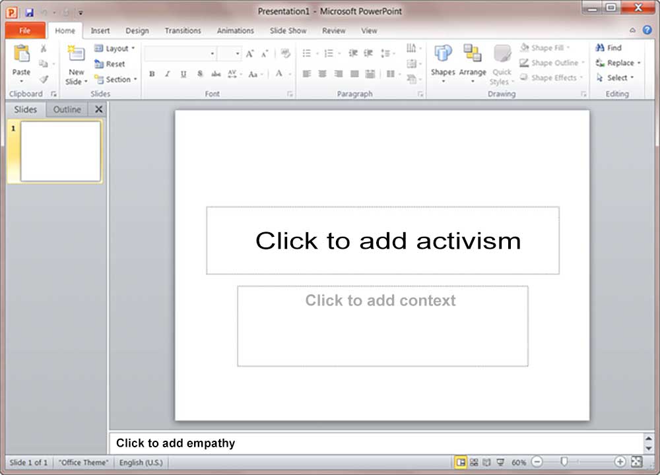Toggle text Shadow
This screenshot has width=660, height=475.
(200, 74)
